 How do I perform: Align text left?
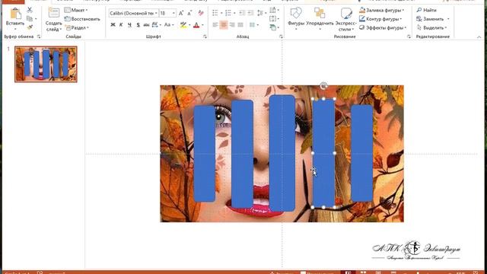[215, 25]
